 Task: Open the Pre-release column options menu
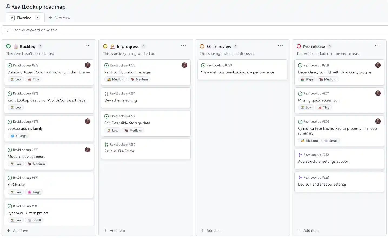377,45
